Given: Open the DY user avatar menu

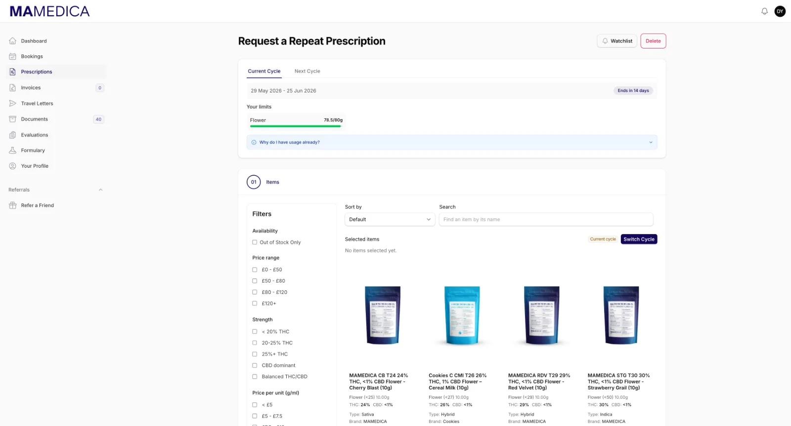Looking at the screenshot, I should point(780,11).
